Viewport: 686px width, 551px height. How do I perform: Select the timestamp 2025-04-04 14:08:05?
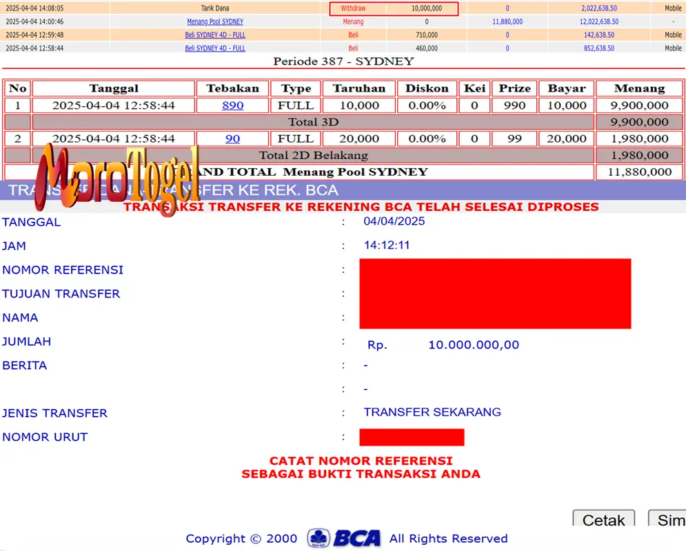[x=34, y=8]
